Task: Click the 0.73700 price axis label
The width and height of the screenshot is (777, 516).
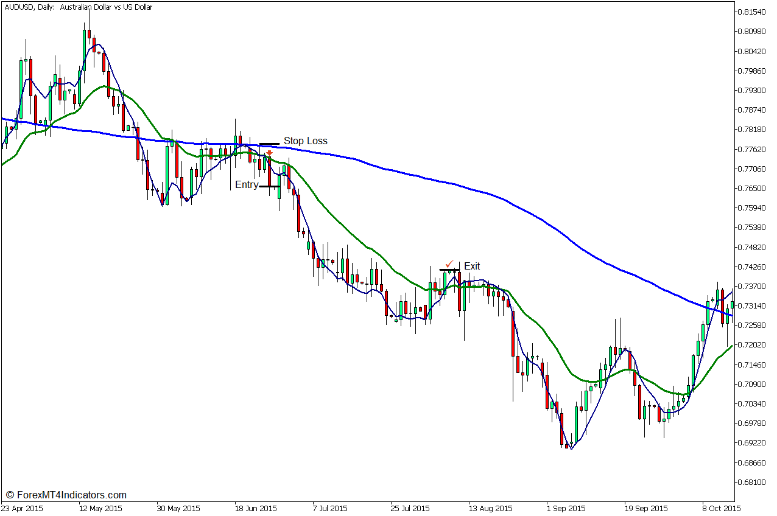Action: [751, 286]
